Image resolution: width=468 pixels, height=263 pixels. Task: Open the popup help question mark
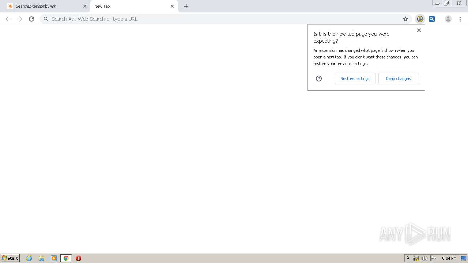coord(319,79)
